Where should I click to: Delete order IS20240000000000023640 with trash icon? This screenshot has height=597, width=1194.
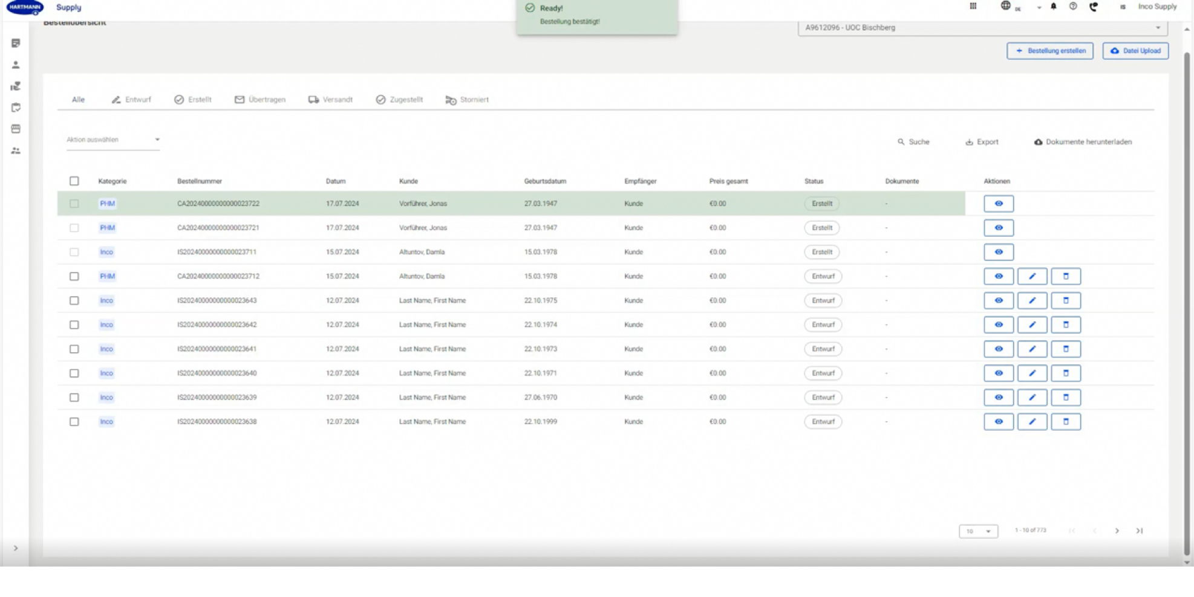tap(1066, 373)
